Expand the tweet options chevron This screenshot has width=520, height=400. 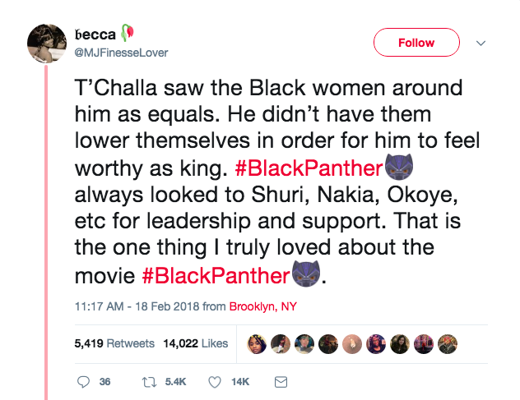click(x=482, y=43)
